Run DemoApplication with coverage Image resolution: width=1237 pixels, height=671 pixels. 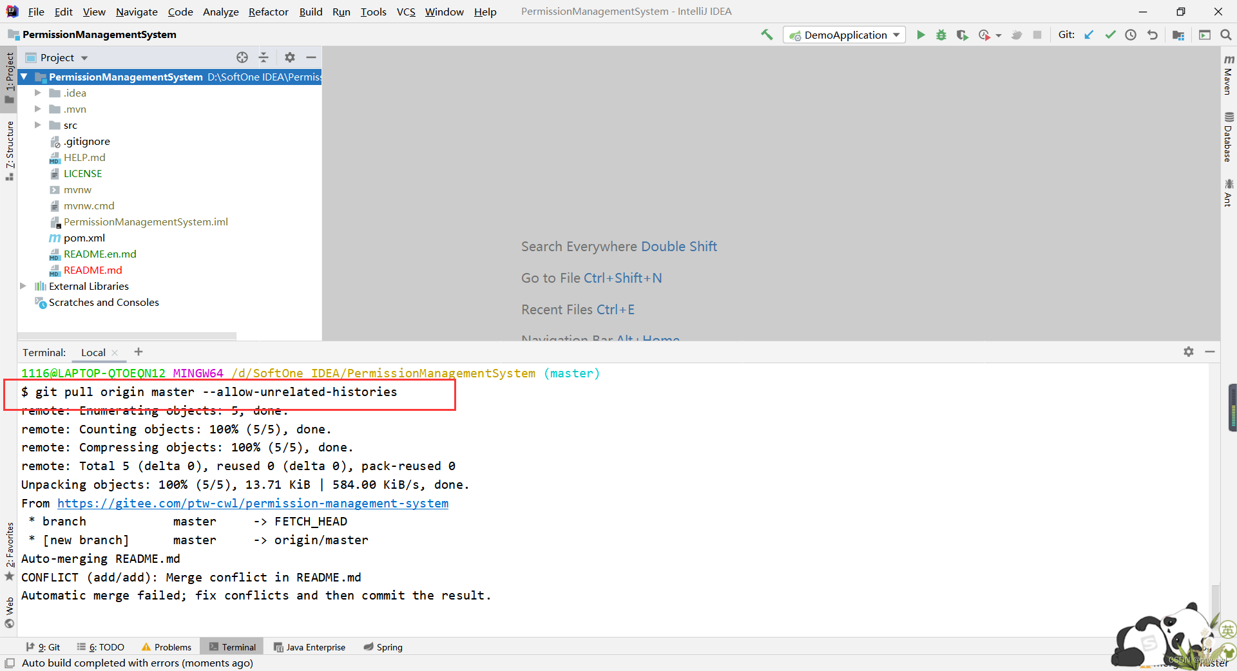tap(962, 35)
